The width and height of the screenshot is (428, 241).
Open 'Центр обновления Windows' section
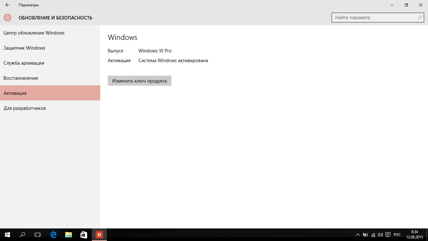tap(50, 33)
